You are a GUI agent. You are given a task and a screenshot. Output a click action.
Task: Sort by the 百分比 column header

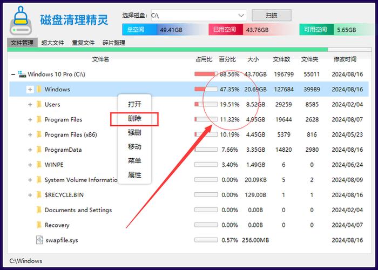coord(227,59)
